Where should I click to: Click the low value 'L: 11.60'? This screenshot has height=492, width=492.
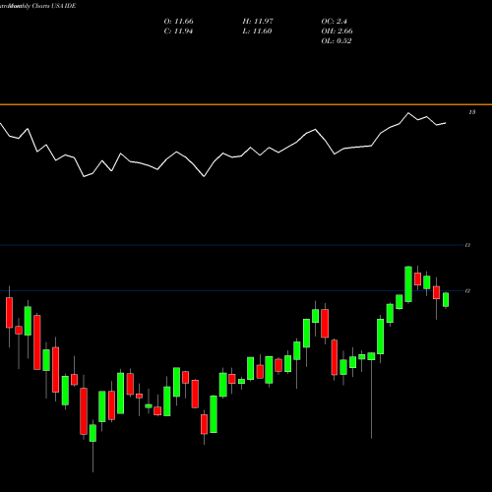(257, 31)
